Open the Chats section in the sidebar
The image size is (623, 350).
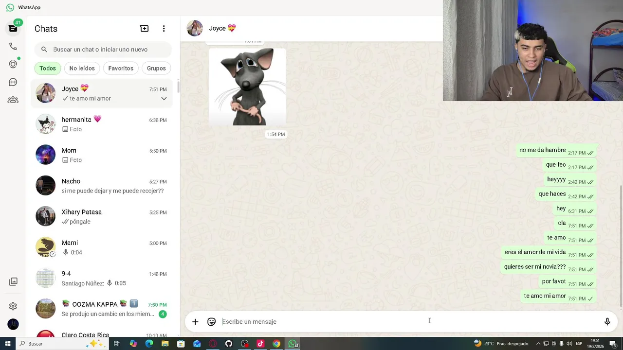(13, 28)
